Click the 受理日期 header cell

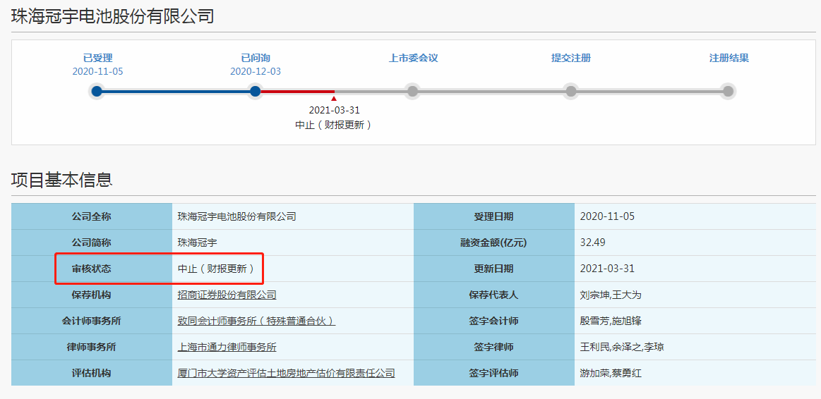click(x=493, y=216)
